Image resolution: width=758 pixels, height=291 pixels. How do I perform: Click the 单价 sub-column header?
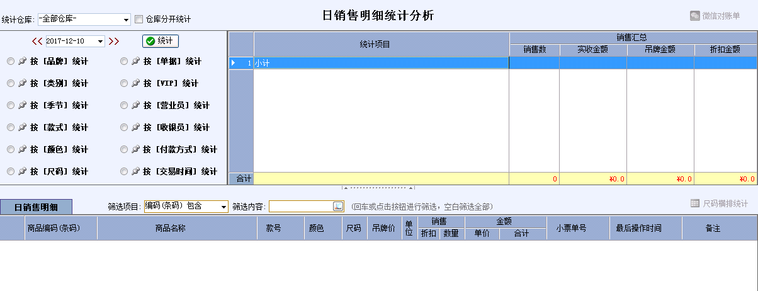[x=482, y=234]
